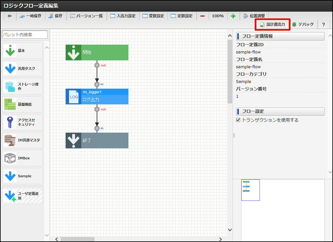Click the back arrow toolbar button

point(10,16)
